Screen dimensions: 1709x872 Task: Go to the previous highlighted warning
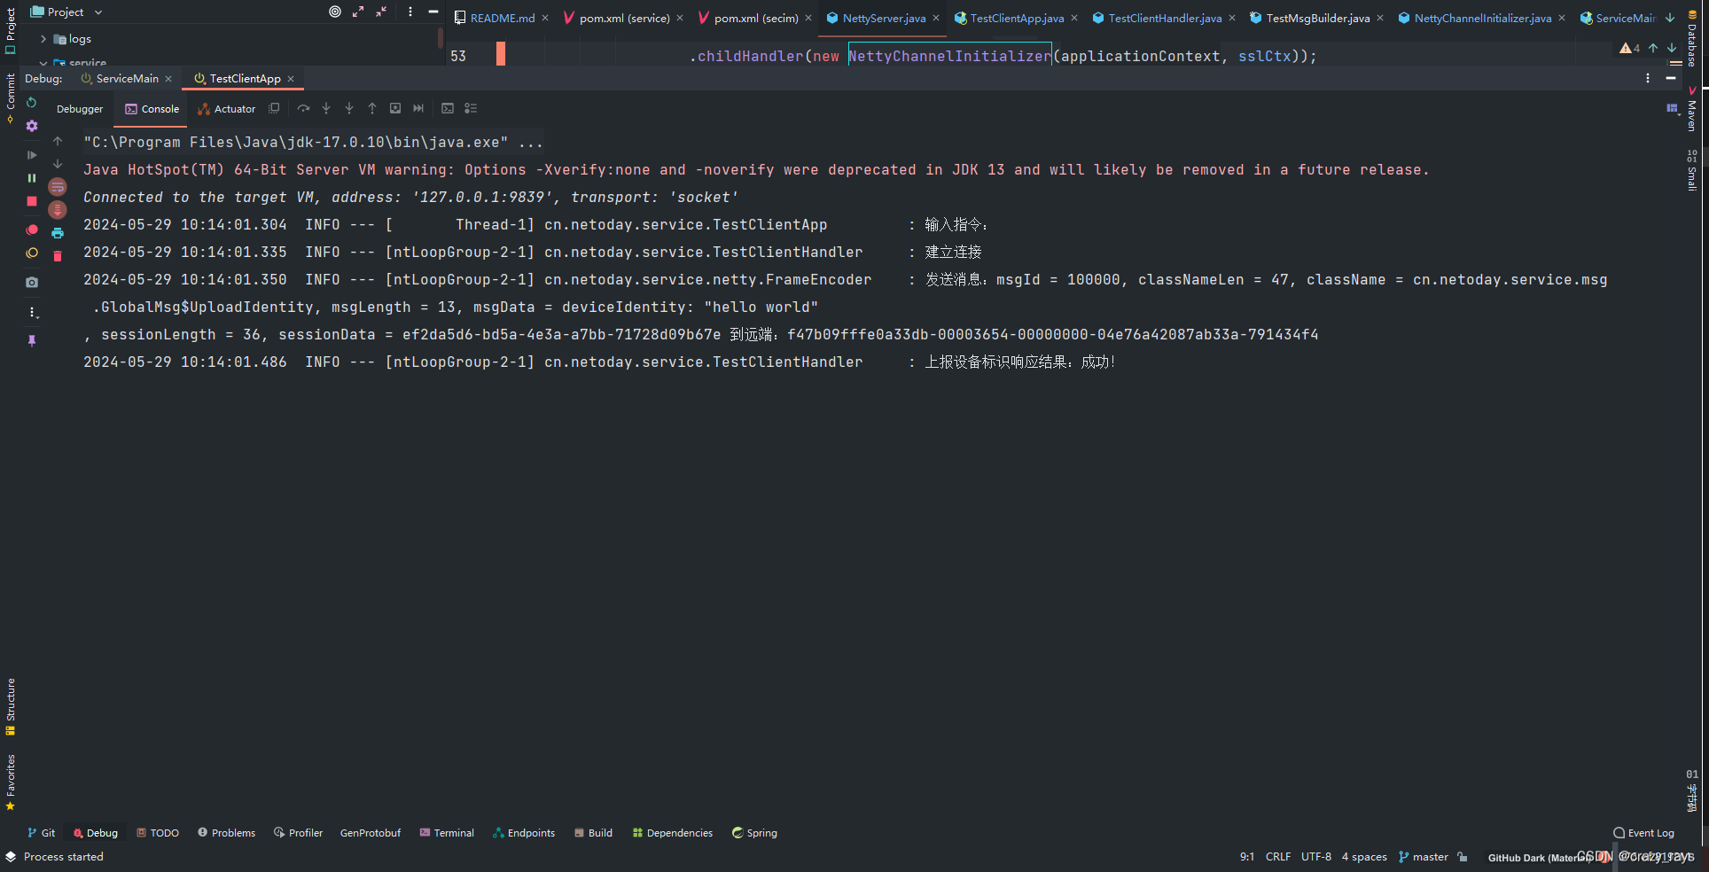click(x=1653, y=48)
